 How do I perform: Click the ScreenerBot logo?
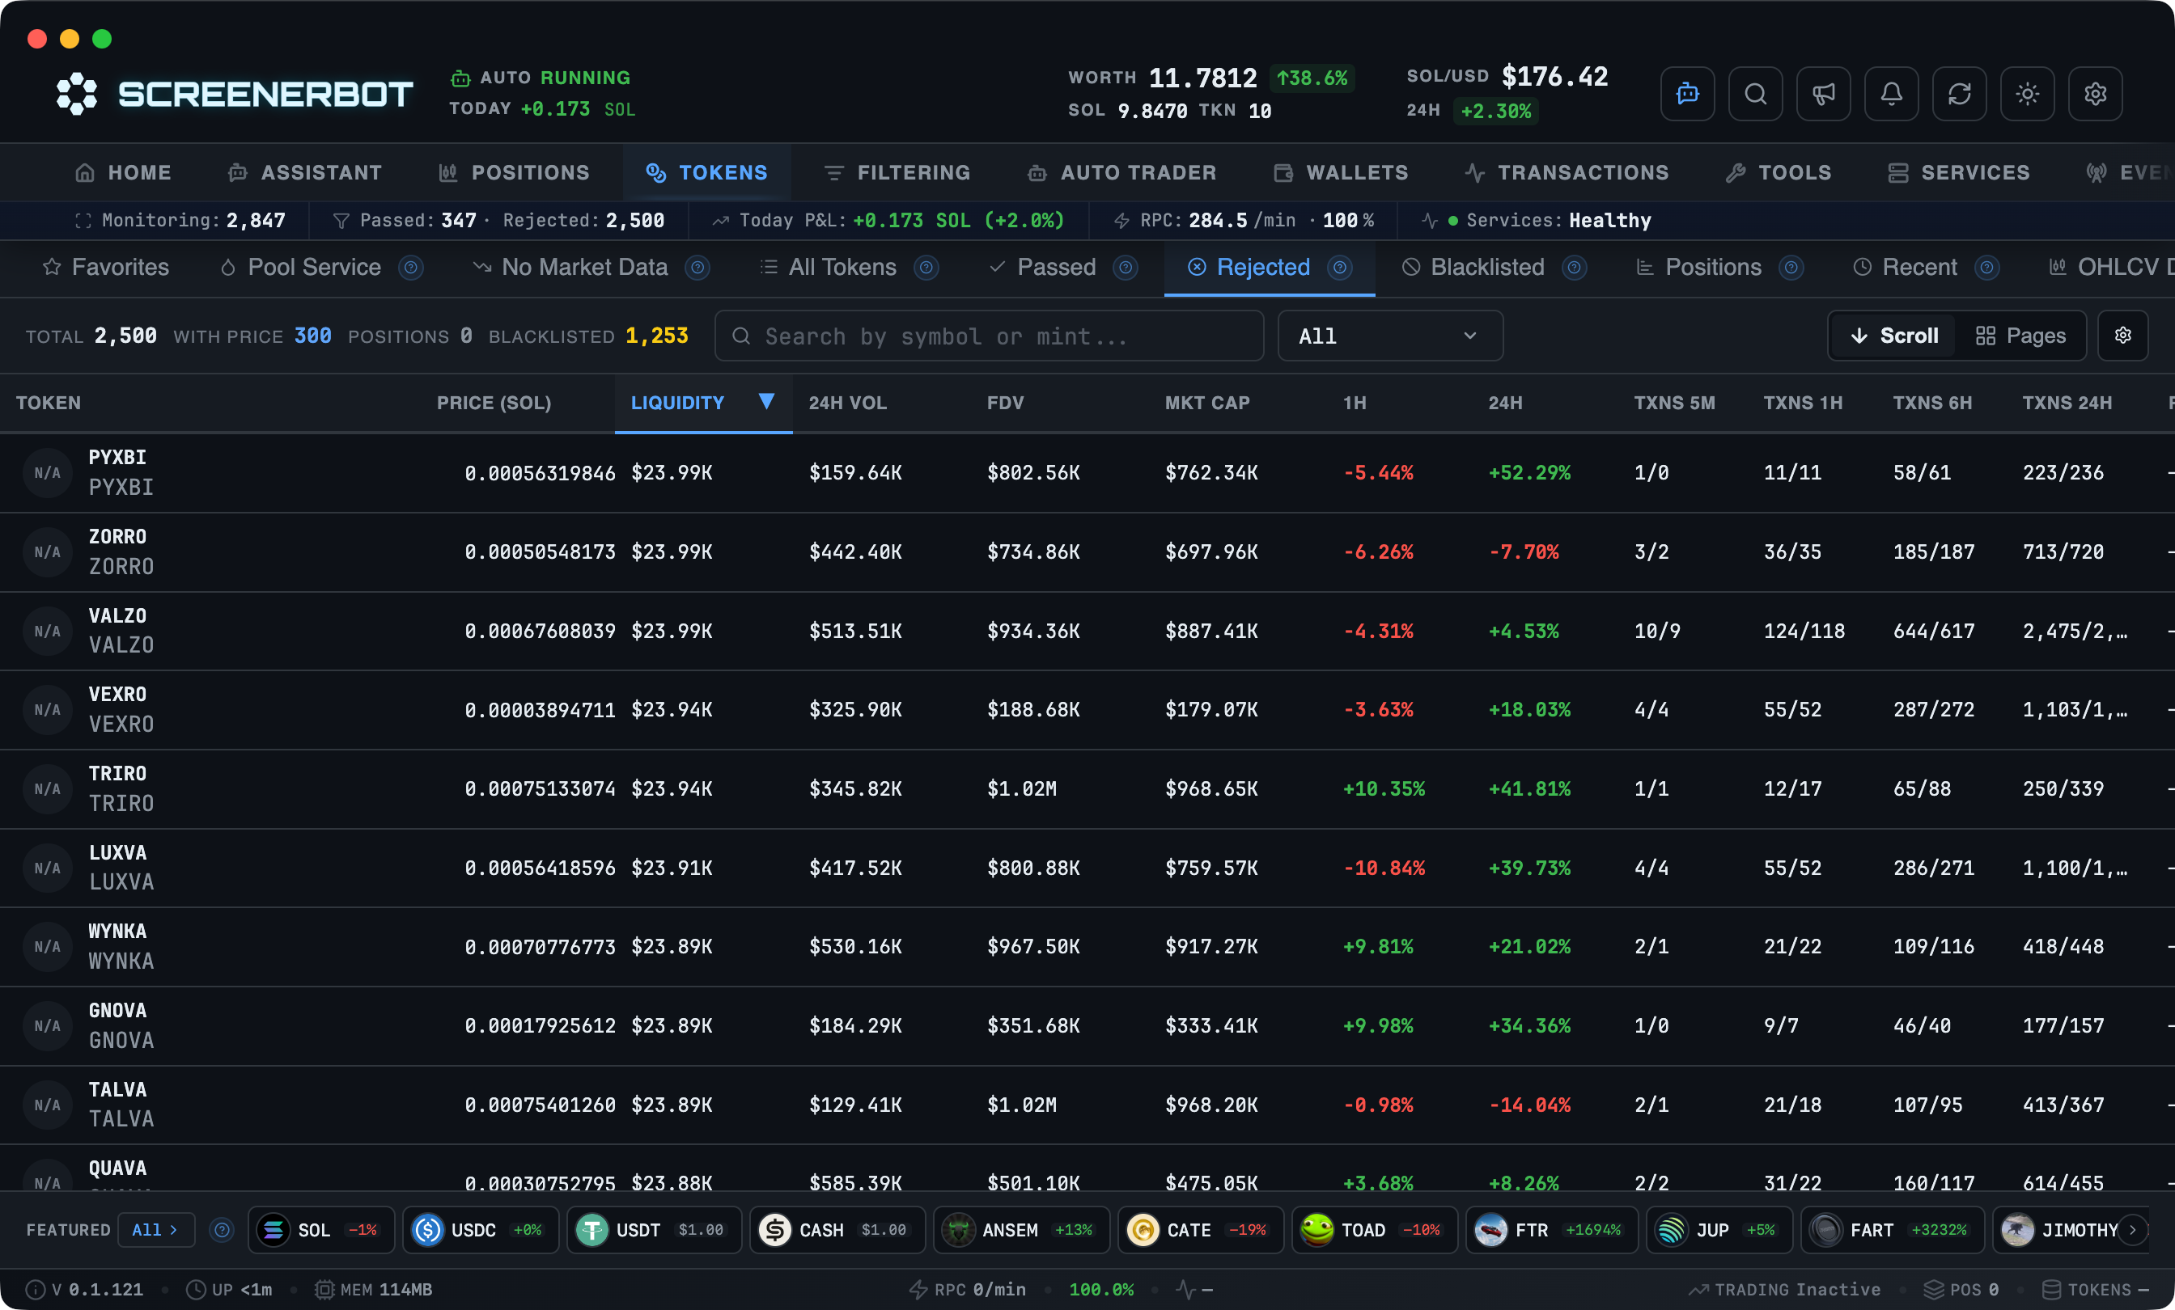pos(234,94)
